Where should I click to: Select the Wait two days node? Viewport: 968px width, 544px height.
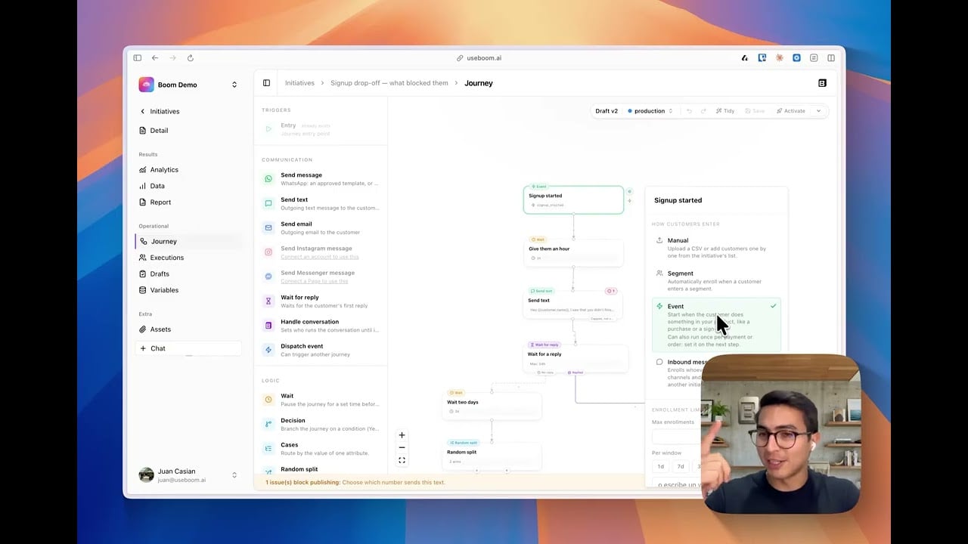492,406
